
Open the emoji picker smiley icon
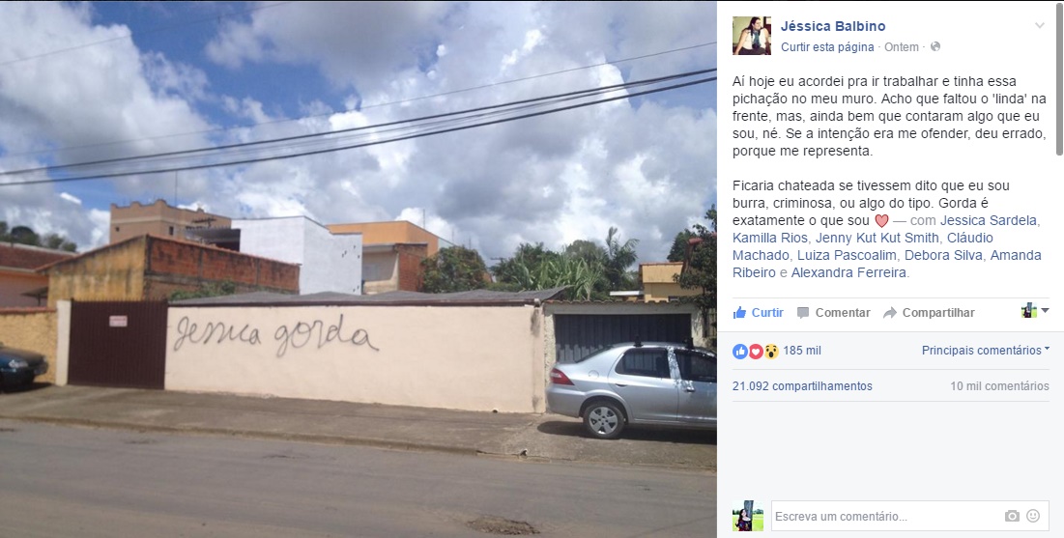tap(1033, 516)
